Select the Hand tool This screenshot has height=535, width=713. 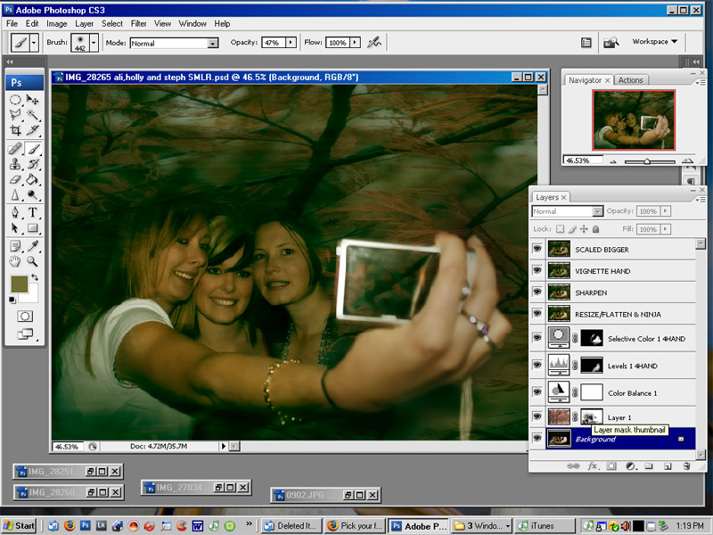click(15, 261)
